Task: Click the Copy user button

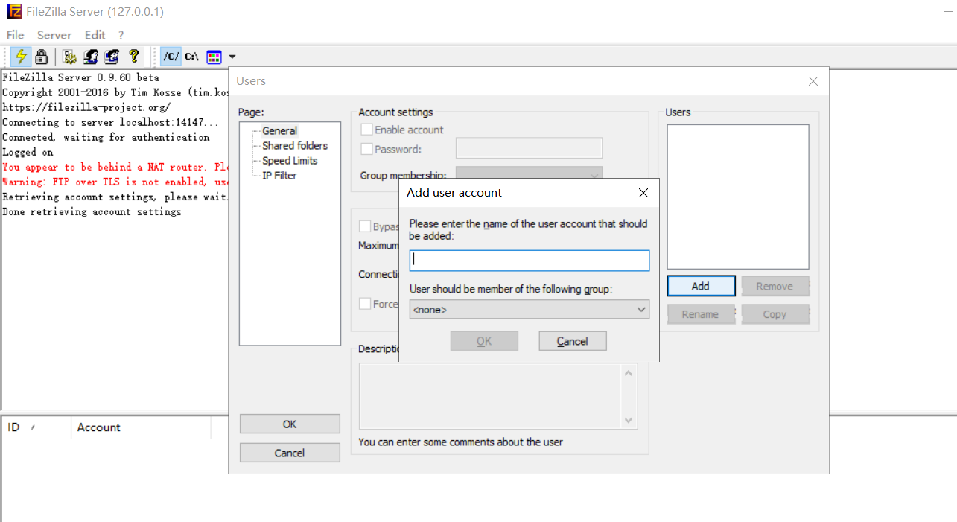Action: 775,314
